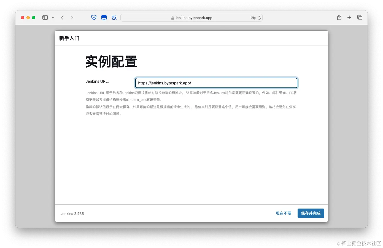The height and width of the screenshot is (248, 383).
Task: Click the translation icon inside the address bar
Action: click(x=253, y=18)
